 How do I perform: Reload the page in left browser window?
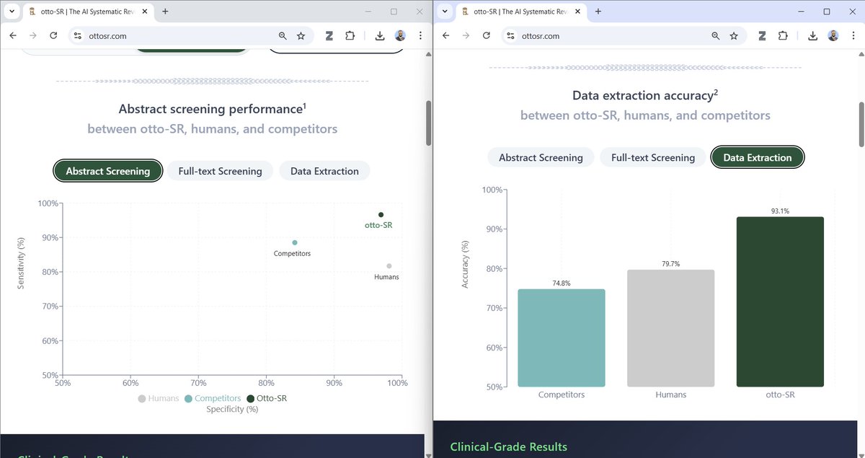(53, 36)
